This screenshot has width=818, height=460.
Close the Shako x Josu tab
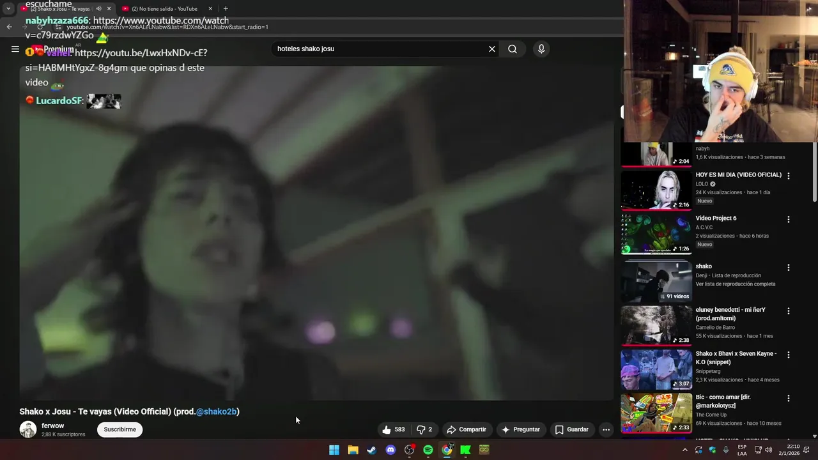coord(109,9)
